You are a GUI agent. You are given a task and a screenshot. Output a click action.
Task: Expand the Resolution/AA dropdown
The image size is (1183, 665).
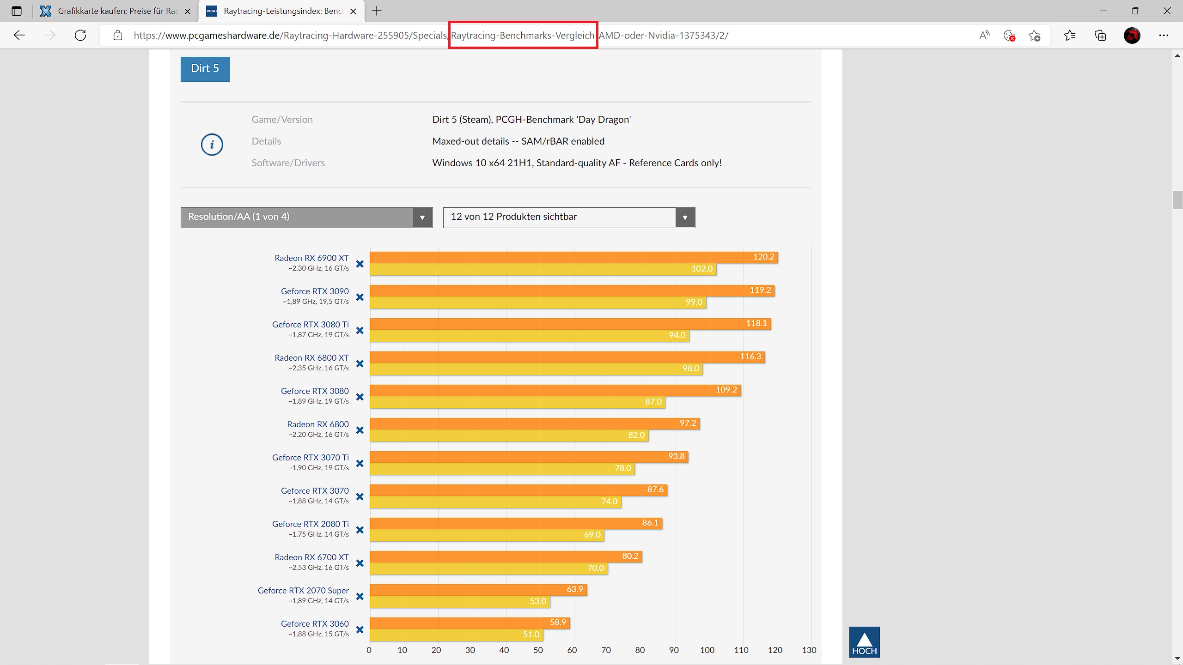tap(306, 217)
